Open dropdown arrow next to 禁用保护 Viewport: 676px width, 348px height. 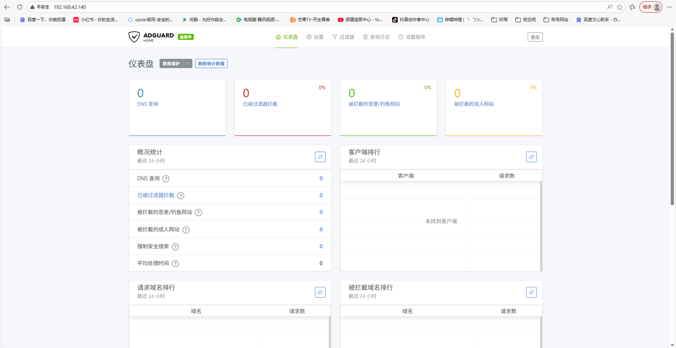(187, 63)
